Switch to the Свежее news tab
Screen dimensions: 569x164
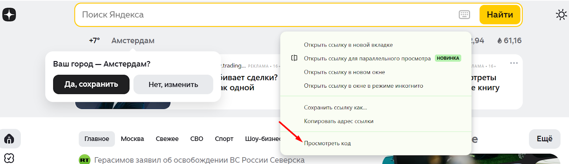167,139
